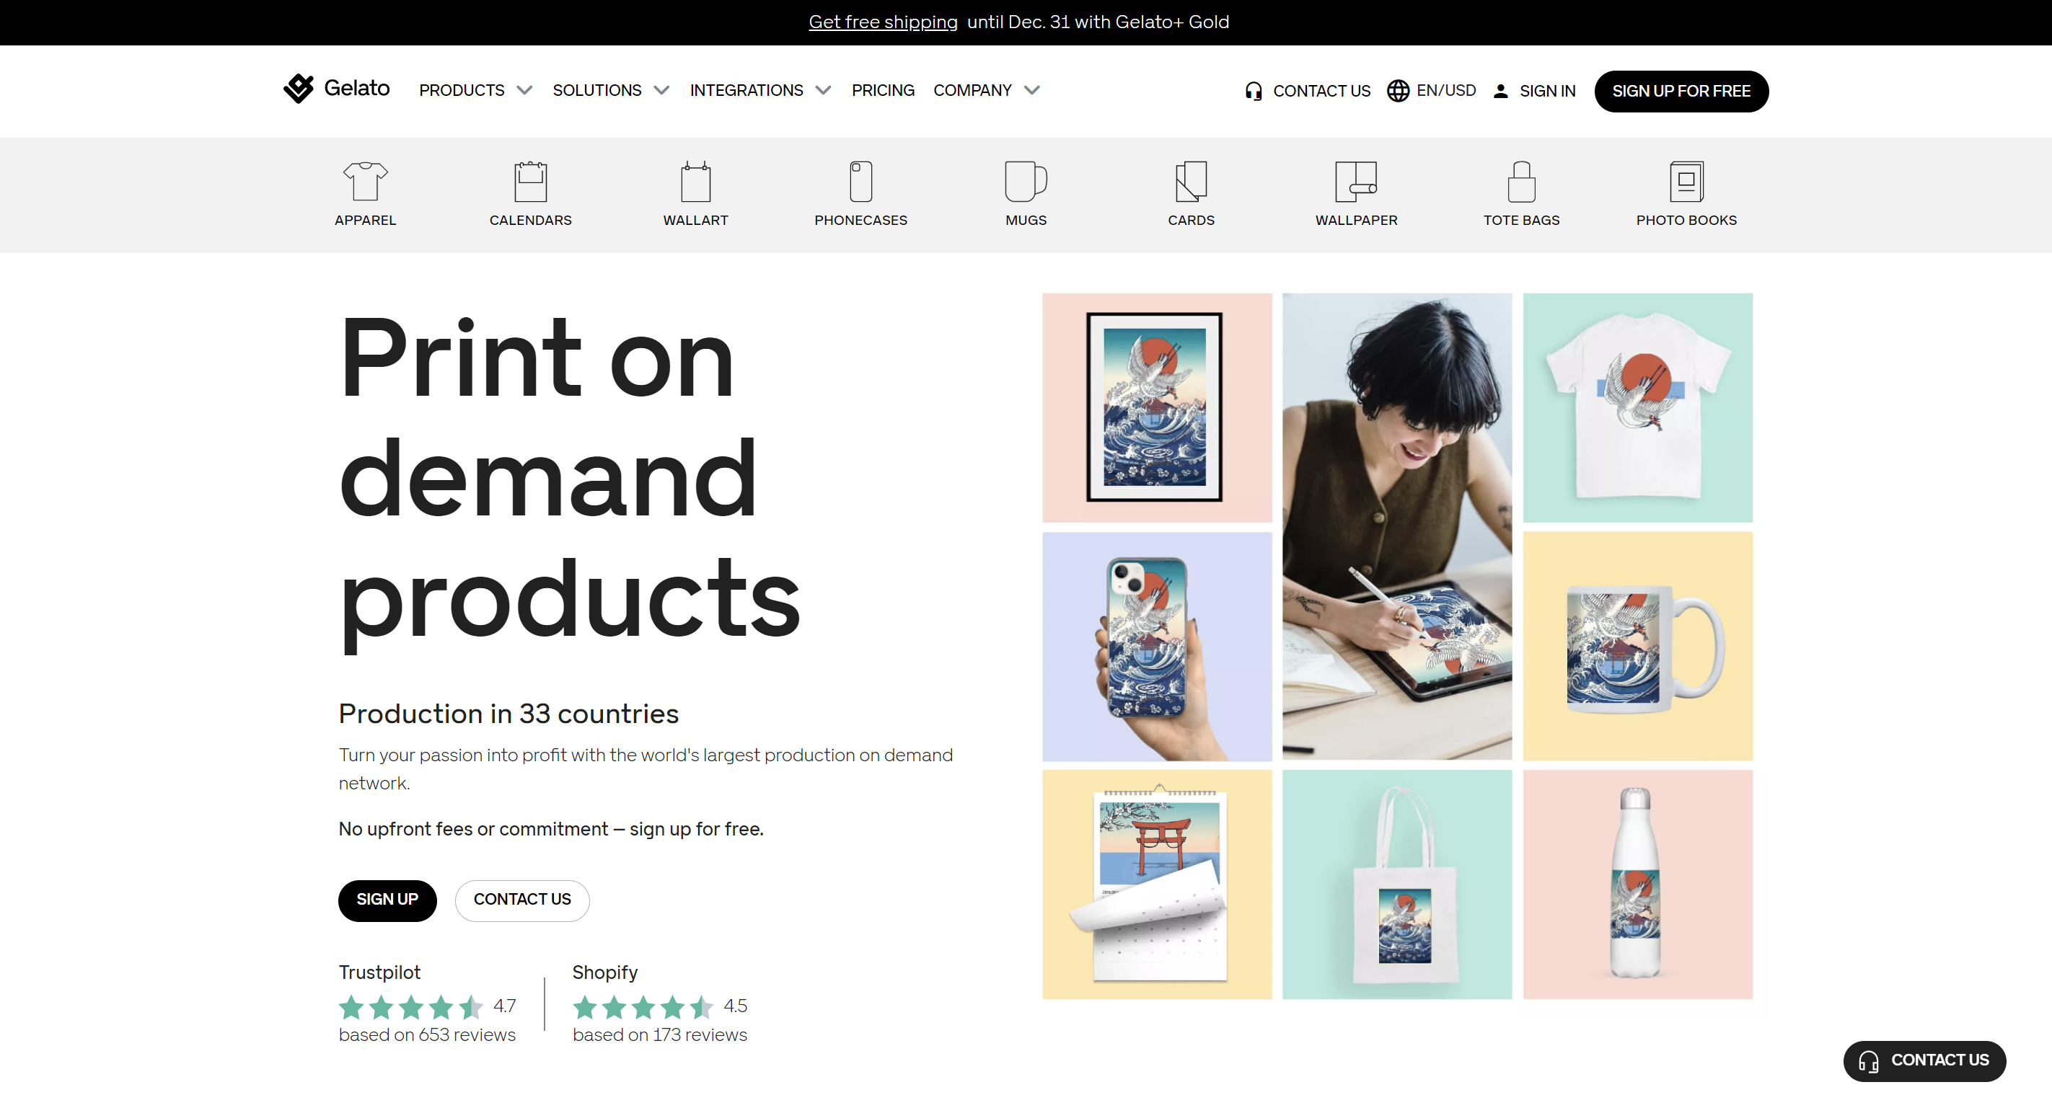This screenshot has height=1095, width=2052.
Task: Click 'based on 653 reviews' text
Action: click(x=427, y=1034)
